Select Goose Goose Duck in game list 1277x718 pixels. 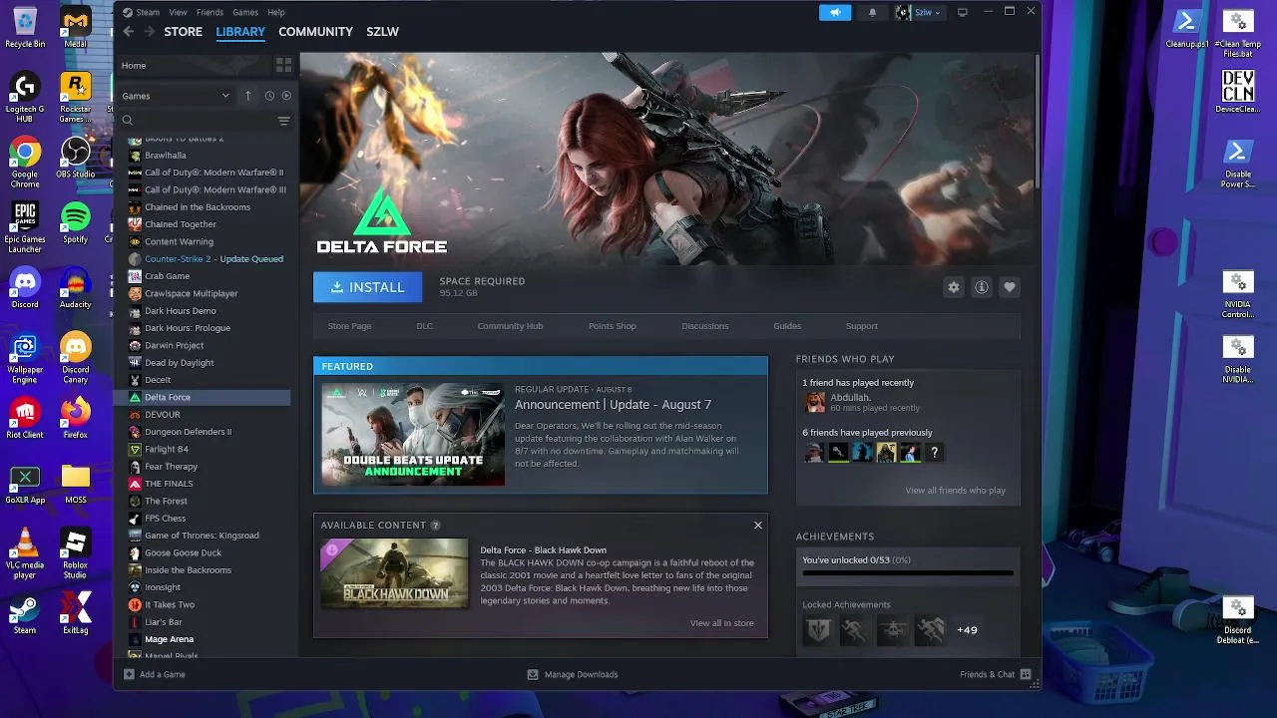183,552
